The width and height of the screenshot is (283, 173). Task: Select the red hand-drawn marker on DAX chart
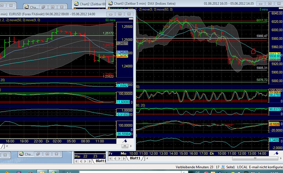click(253, 51)
